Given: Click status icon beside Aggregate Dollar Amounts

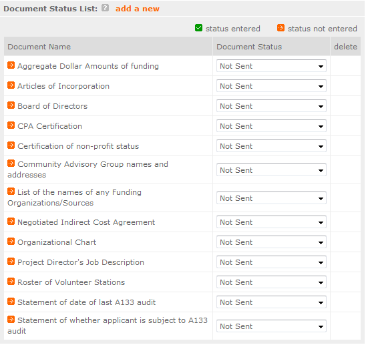Looking at the screenshot, I should pyautogui.click(x=11, y=65).
